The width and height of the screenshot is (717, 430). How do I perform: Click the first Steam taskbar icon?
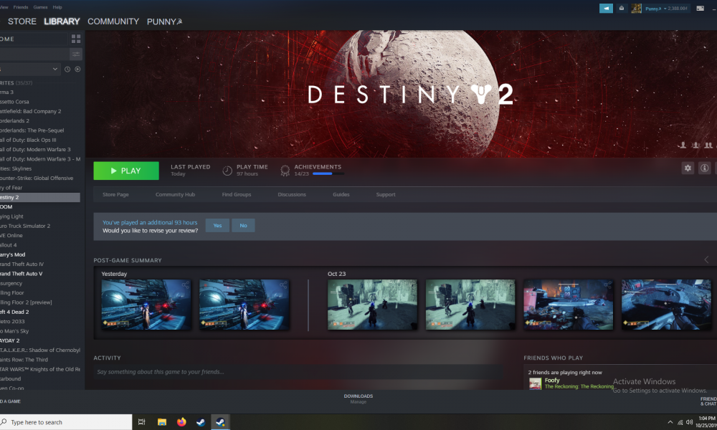[201, 422]
